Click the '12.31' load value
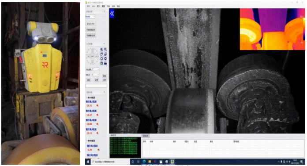 [x=89, y=105]
